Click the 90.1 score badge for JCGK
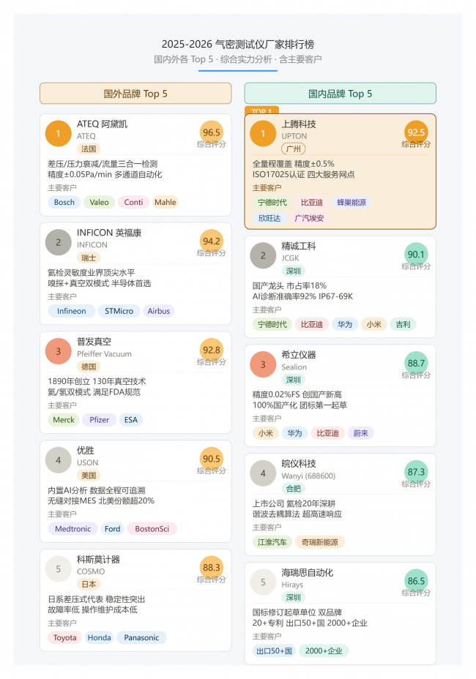The height and width of the screenshot is (679, 476). click(x=416, y=254)
